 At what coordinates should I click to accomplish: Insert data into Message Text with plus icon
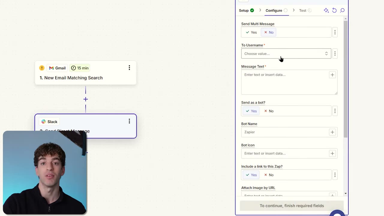332,75
